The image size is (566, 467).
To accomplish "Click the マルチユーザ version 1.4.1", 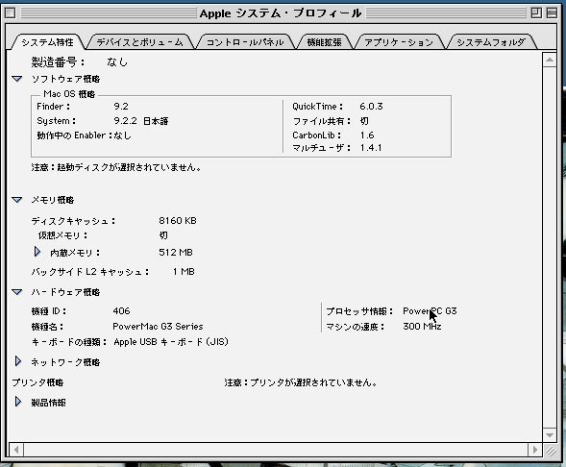I will 371,148.
